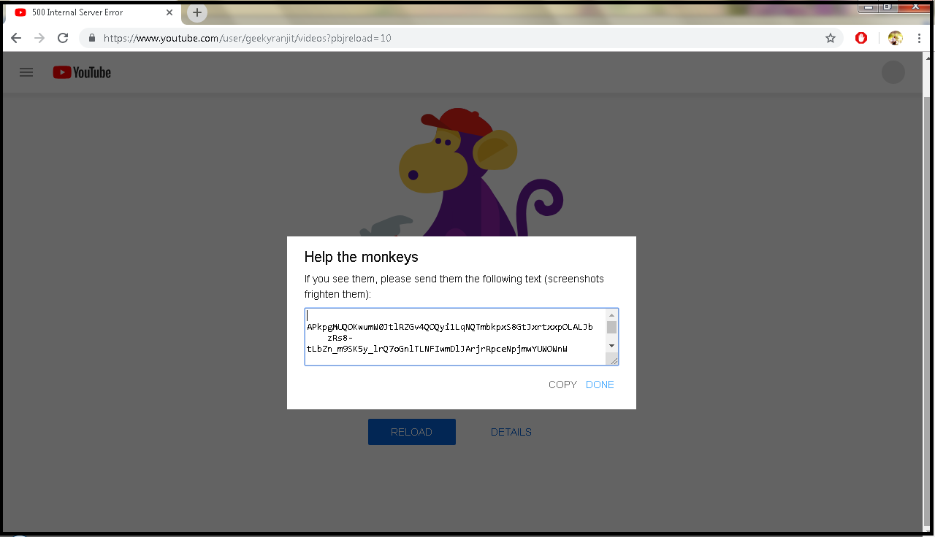Open site security info via padlock icon

click(x=92, y=38)
